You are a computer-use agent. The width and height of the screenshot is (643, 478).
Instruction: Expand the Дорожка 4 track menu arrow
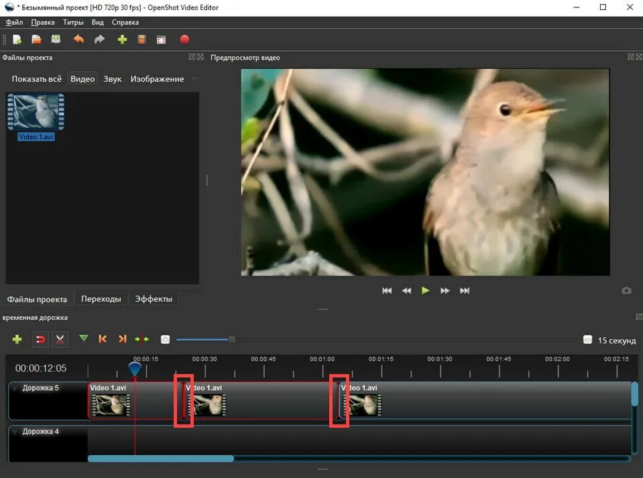[15, 432]
